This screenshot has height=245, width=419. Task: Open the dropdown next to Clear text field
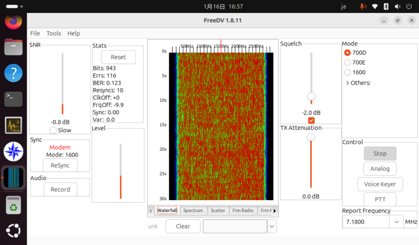coord(272,226)
